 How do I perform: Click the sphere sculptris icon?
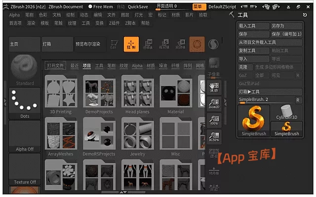[213, 44]
